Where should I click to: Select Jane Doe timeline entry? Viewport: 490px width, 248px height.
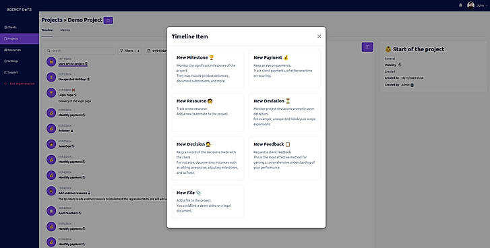[x=65, y=146]
